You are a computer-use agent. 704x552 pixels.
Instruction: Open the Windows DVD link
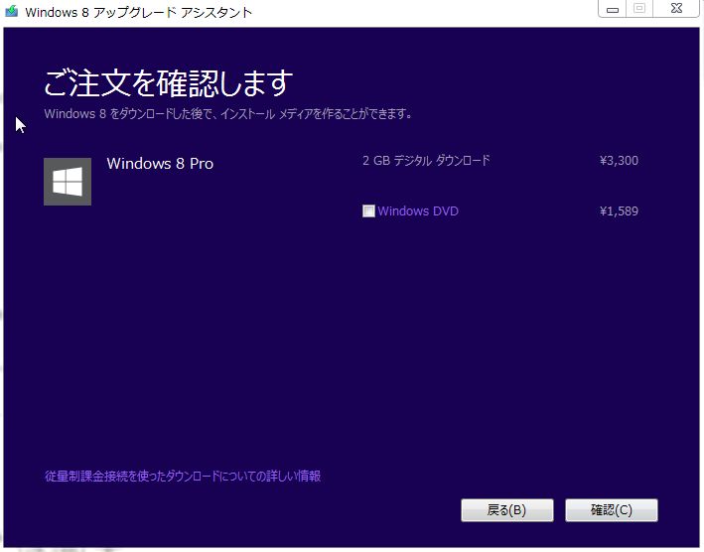[x=418, y=210]
